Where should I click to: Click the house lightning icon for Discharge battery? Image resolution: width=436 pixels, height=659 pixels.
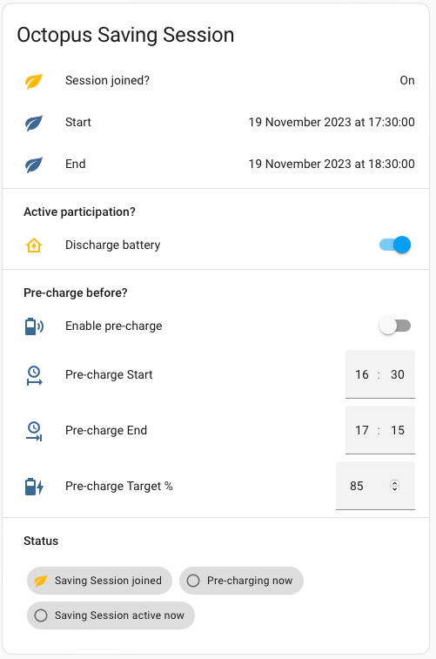[x=34, y=245]
